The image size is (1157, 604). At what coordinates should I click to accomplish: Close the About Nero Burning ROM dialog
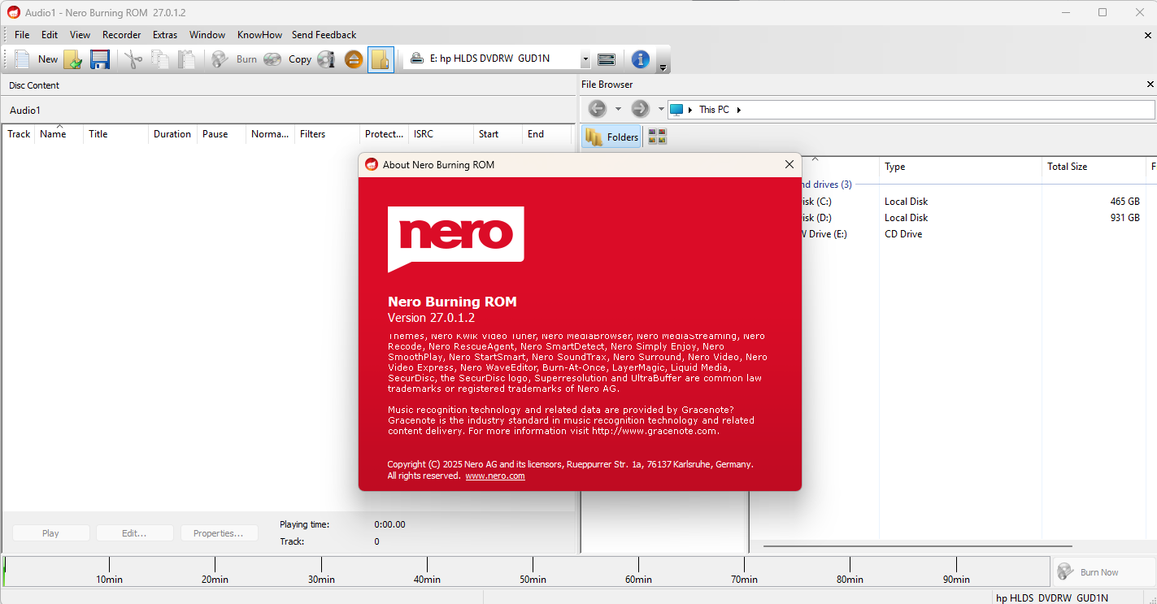(x=789, y=164)
